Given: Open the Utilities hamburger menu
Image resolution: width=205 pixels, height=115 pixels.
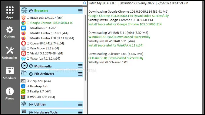Looking at the screenshot, I should point(80,104).
